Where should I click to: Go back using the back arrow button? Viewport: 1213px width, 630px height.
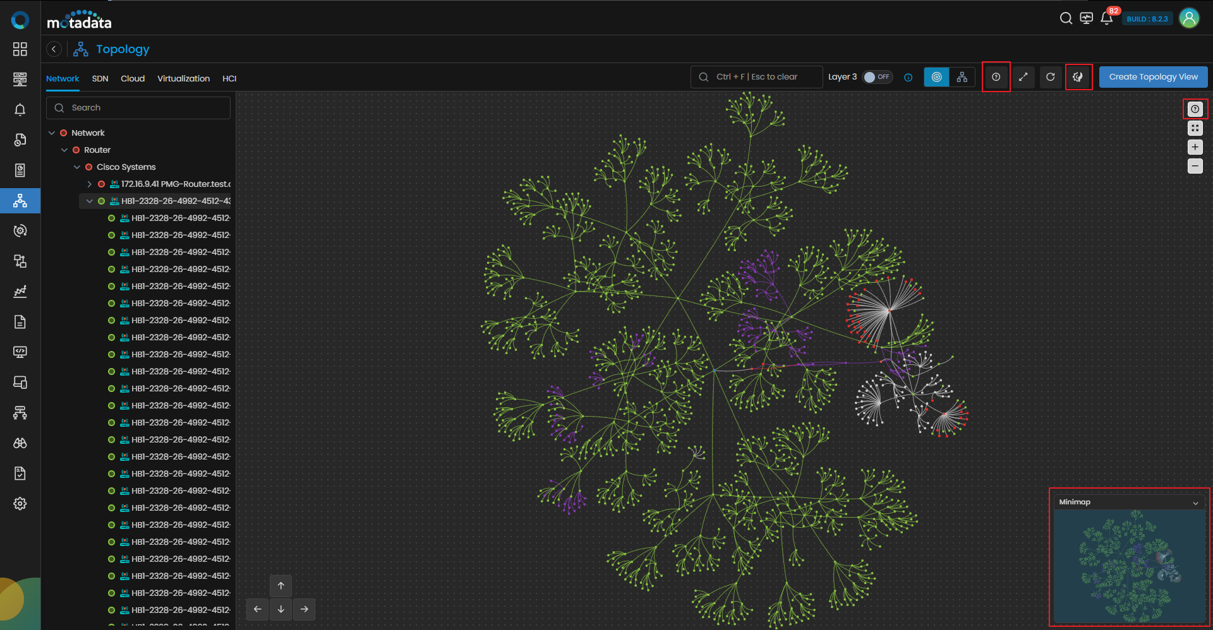click(x=54, y=49)
